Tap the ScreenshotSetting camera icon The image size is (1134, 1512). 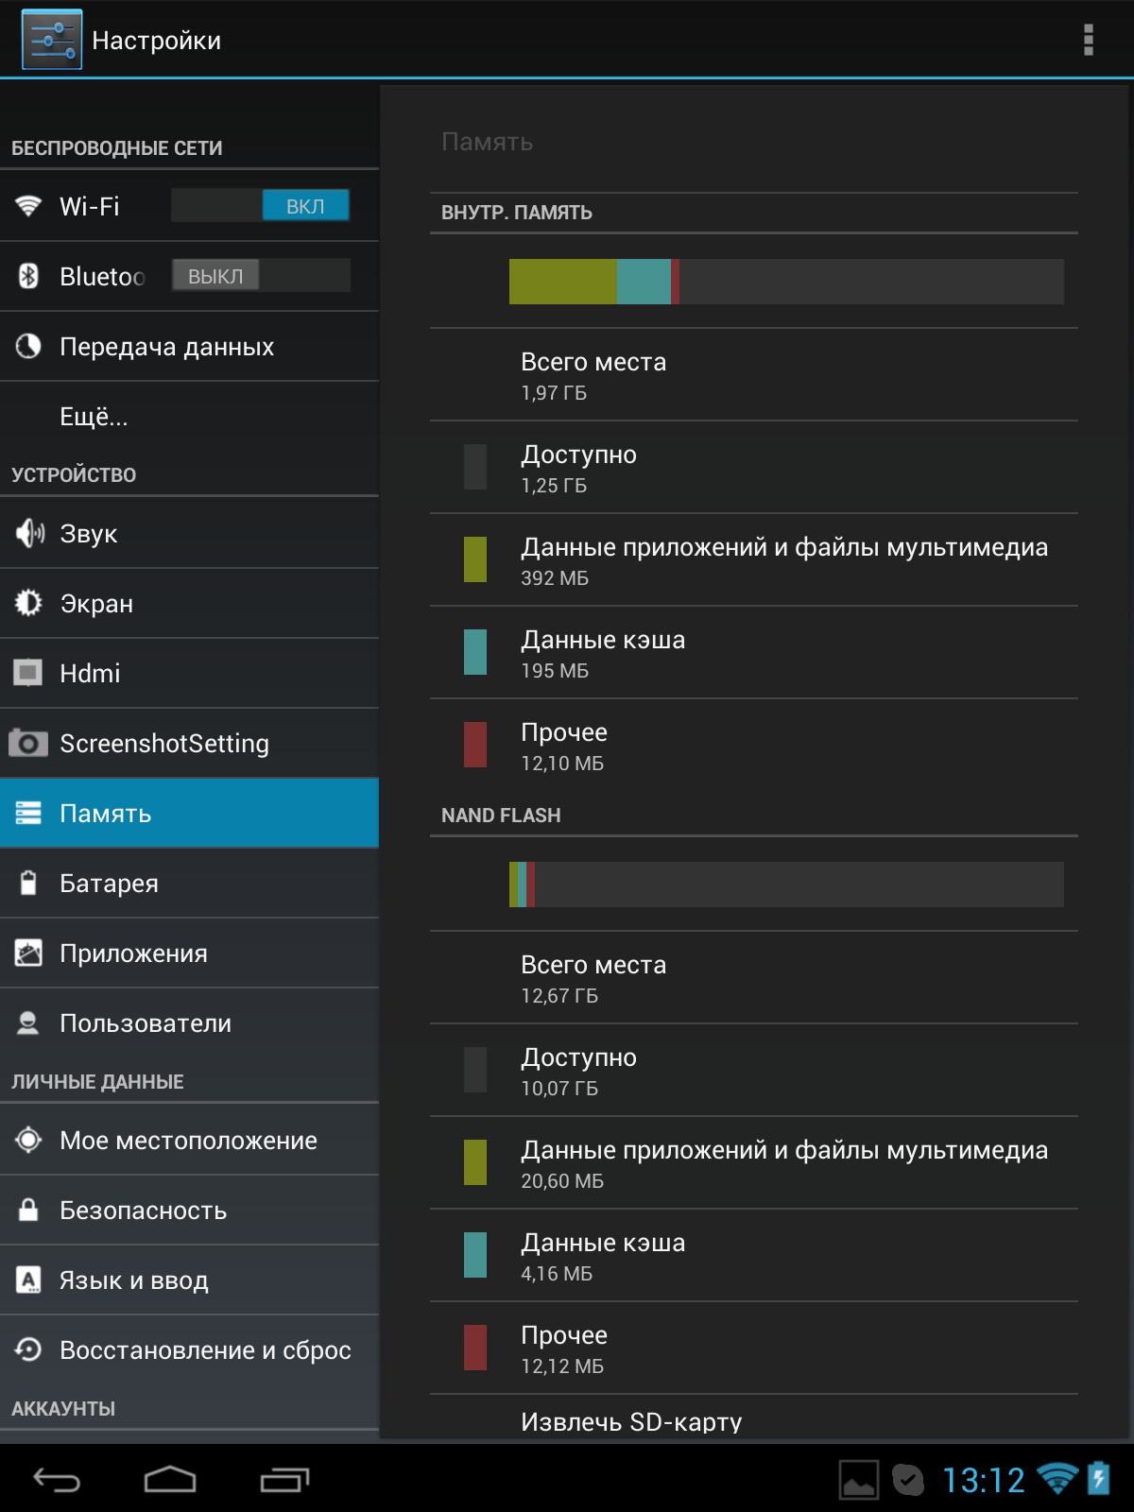28,744
